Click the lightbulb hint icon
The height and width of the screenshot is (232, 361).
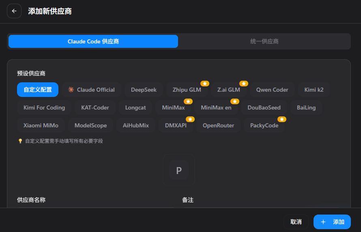(20, 141)
